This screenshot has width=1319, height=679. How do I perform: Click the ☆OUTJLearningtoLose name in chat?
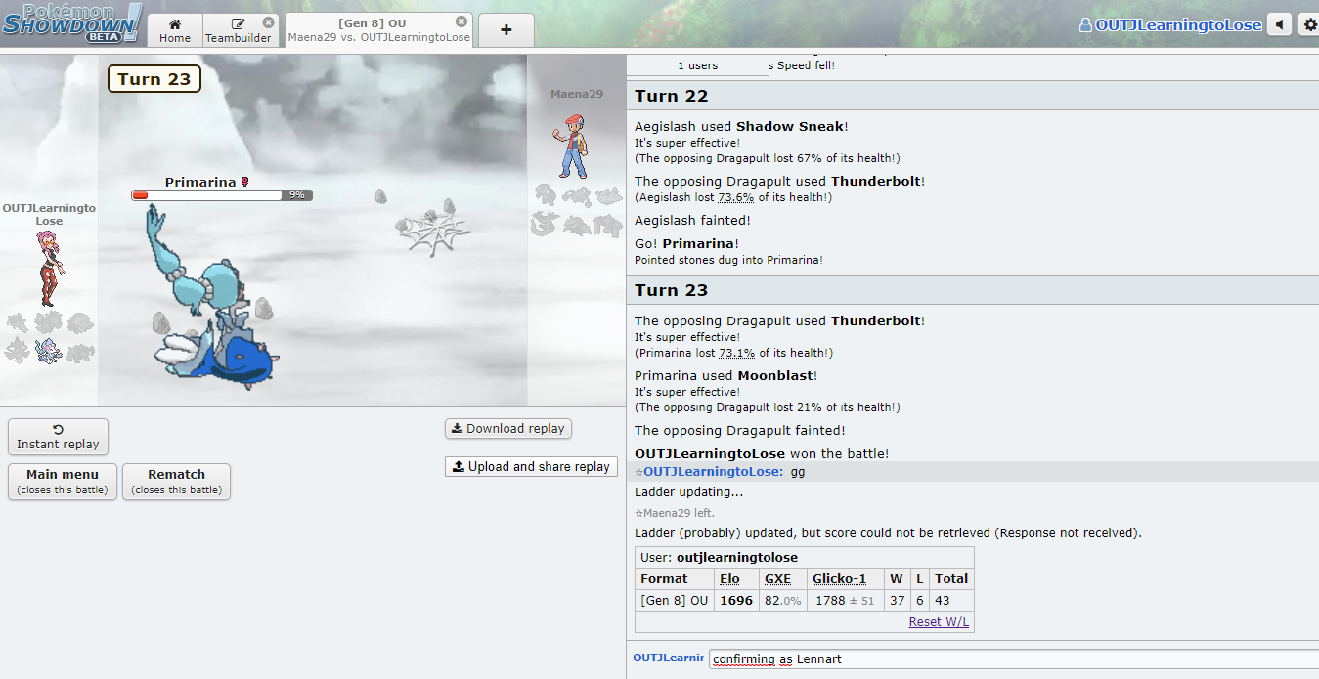point(709,472)
